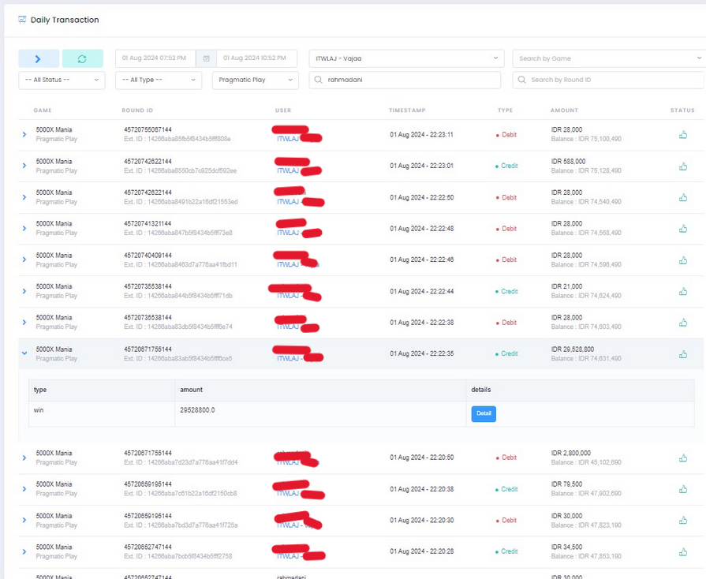Click thumbs-up status icon for IDR 588,000 credit
706x579 pixels.
click(x=682, y=166)
